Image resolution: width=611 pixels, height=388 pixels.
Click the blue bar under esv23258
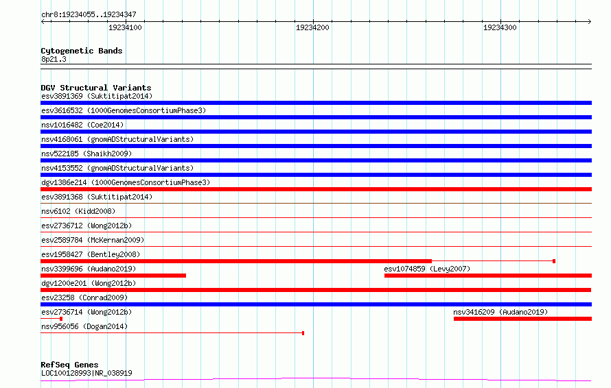[316, 304]
